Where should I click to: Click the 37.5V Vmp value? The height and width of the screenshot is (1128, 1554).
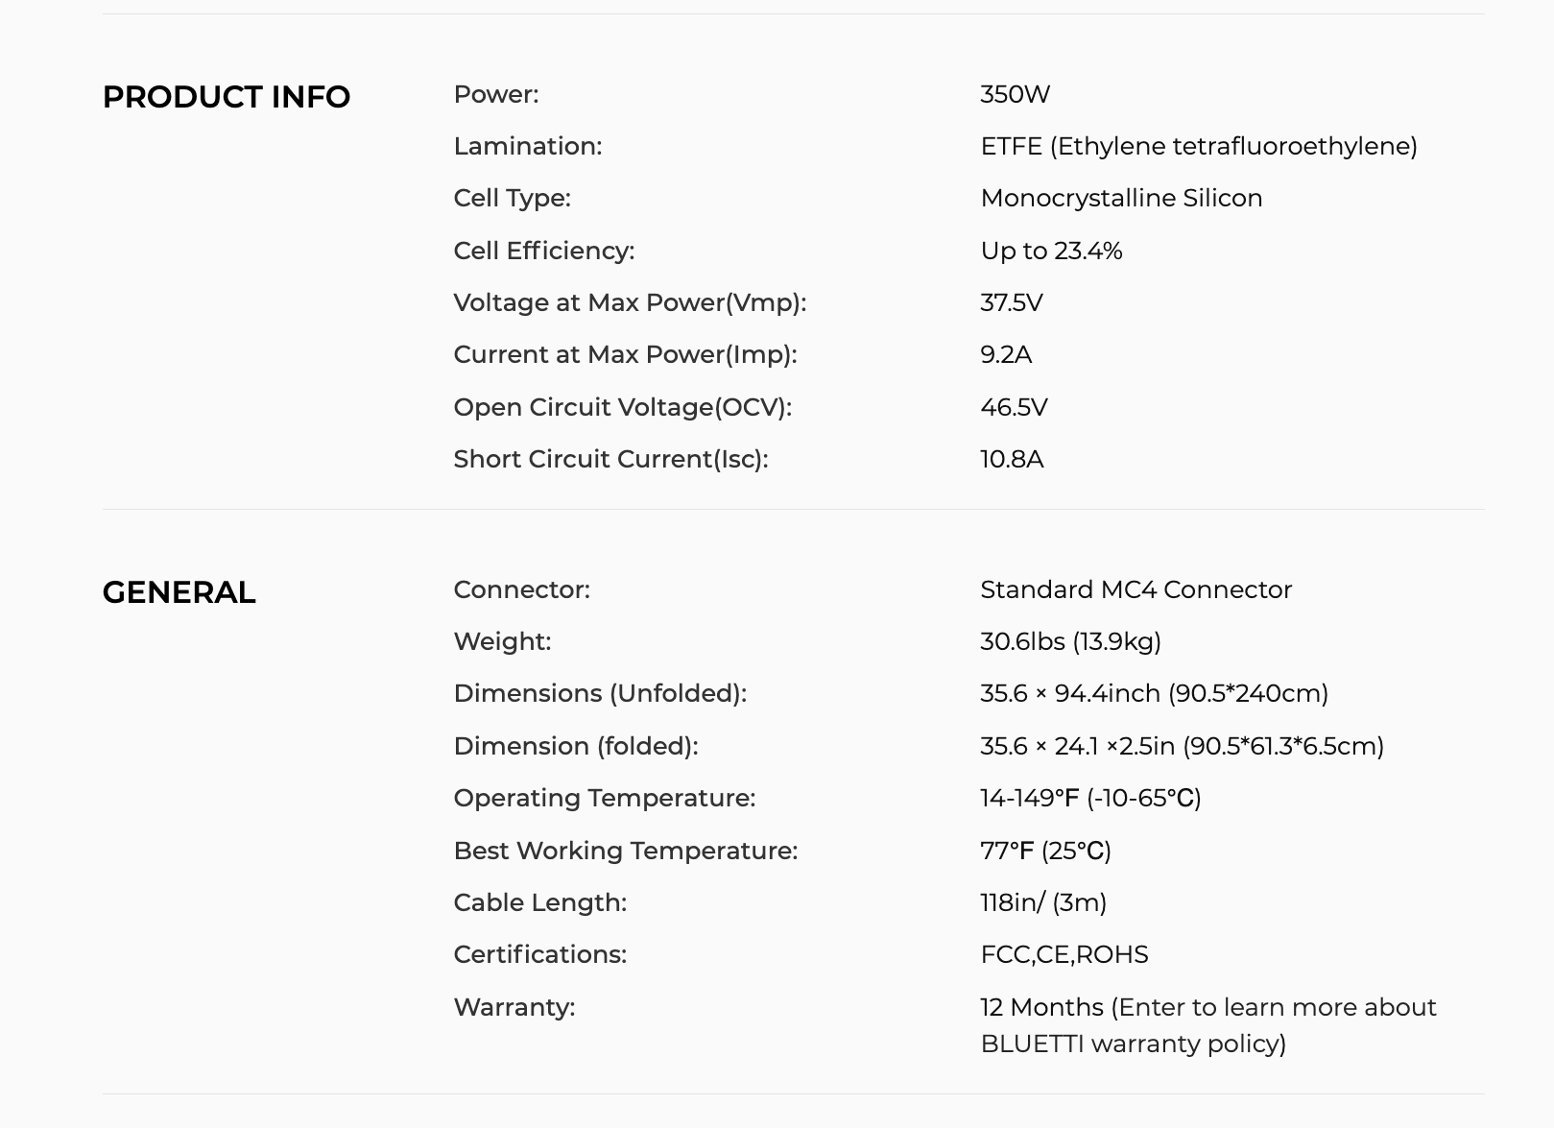tap(1011, 302)
